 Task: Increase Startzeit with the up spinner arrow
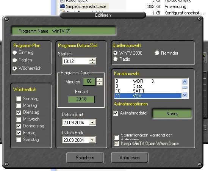92,60
